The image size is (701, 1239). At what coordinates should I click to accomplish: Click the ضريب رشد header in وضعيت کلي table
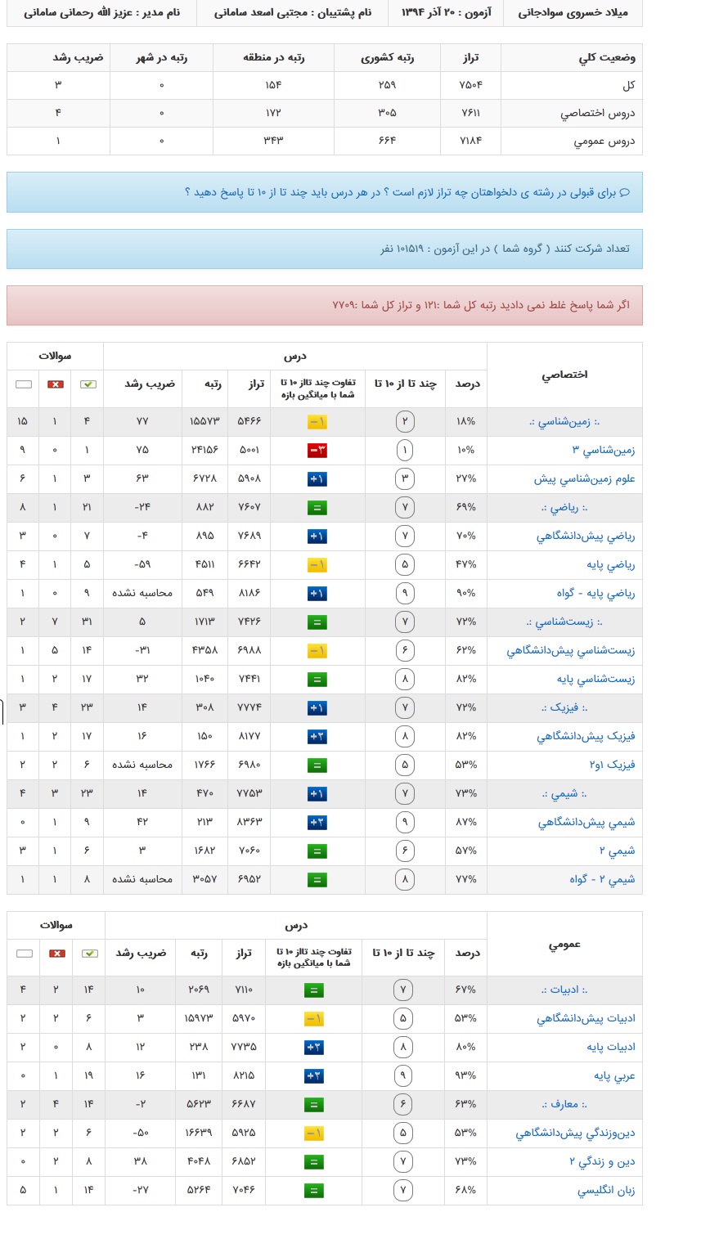coord(77,57)
